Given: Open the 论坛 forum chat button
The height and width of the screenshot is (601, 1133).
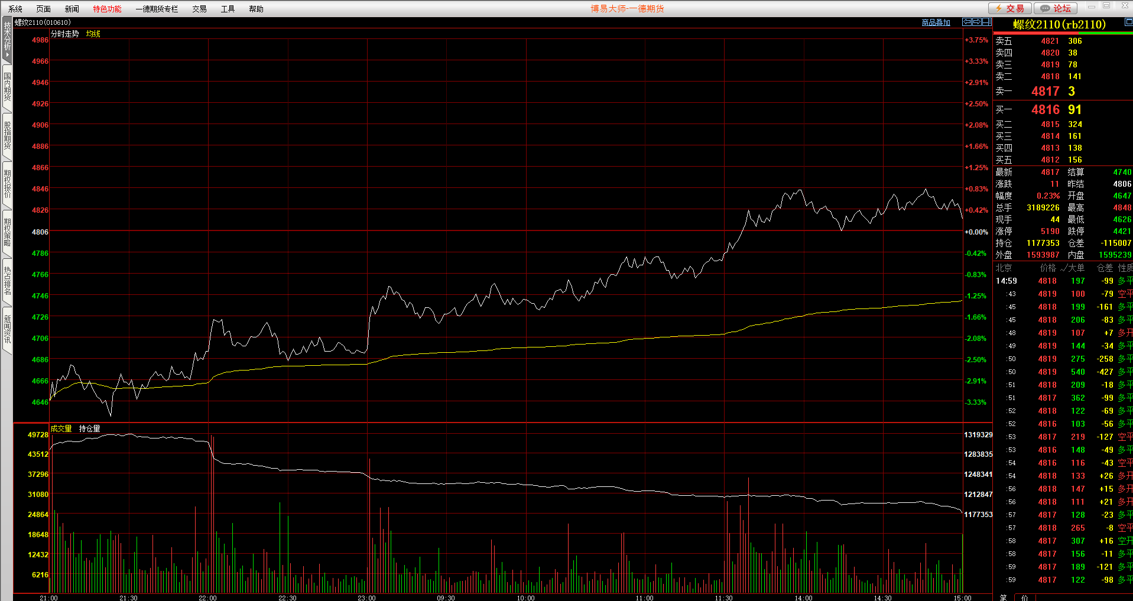Looking at the screenshot, I should tap(1056, 8).
